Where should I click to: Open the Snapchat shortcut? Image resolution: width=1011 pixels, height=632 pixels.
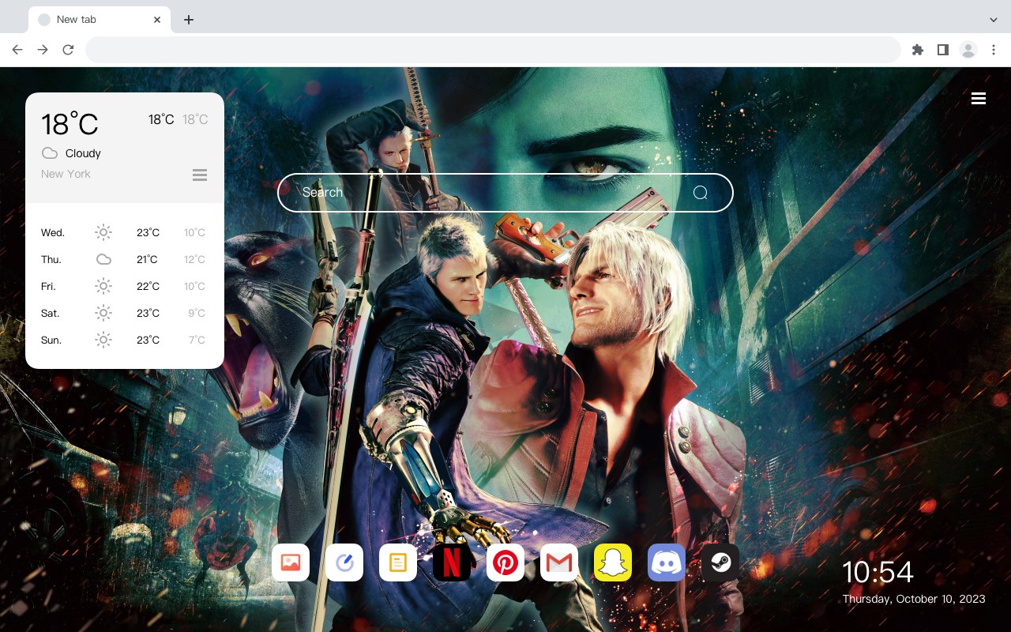[613, 562]
